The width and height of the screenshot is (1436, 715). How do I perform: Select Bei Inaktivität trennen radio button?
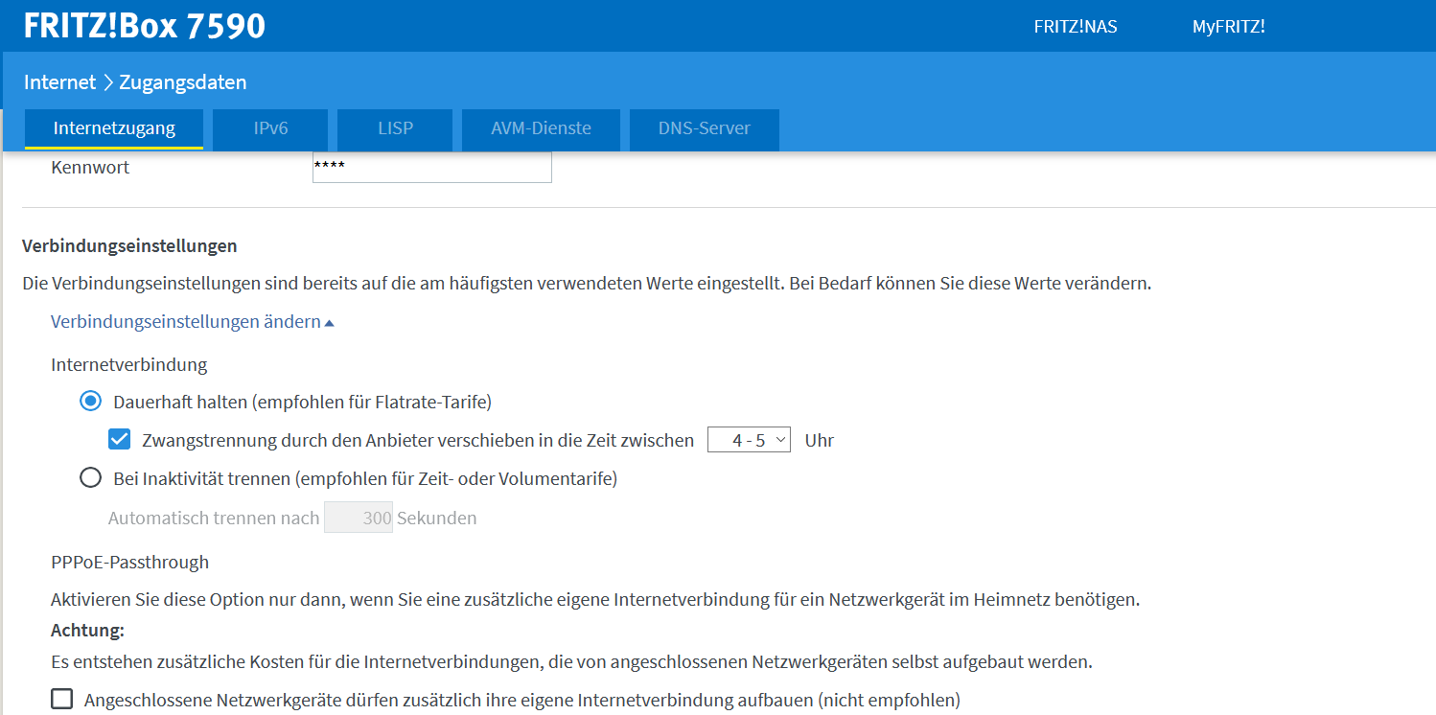pos(90,477)
